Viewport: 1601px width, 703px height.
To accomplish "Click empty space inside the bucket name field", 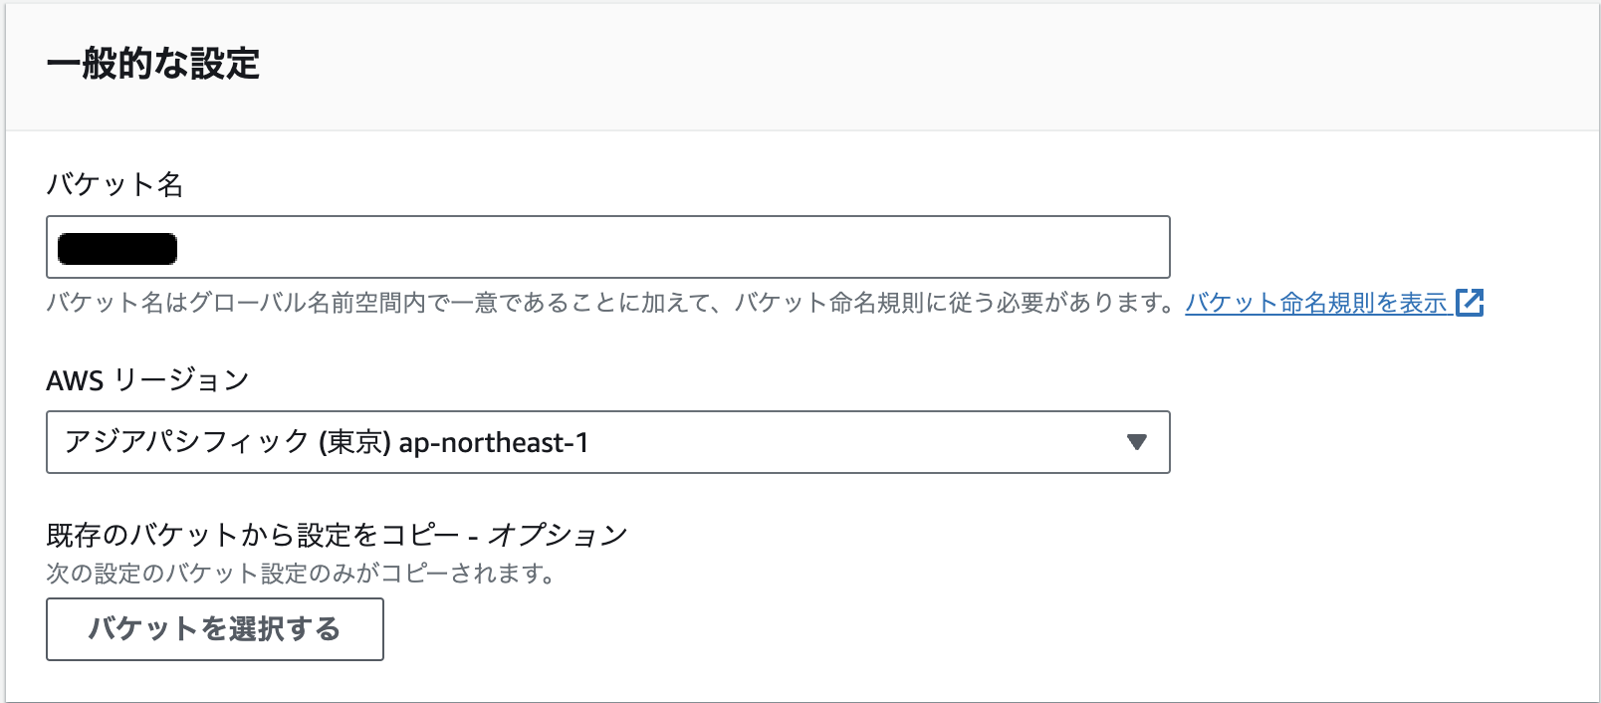I will [x=697, y=247].
